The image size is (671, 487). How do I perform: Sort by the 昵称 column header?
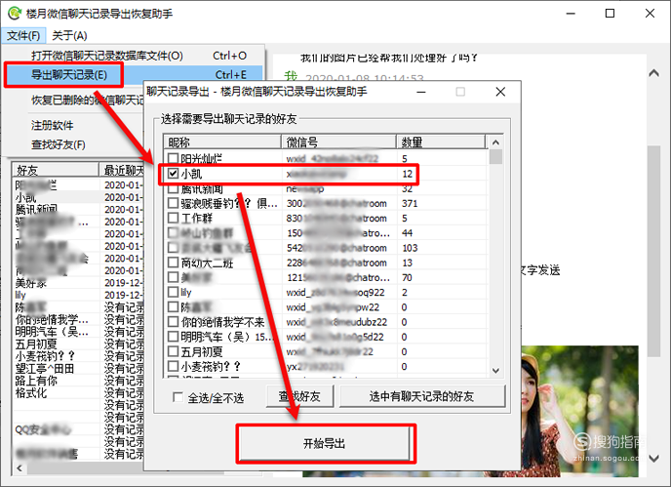point(221,142)
